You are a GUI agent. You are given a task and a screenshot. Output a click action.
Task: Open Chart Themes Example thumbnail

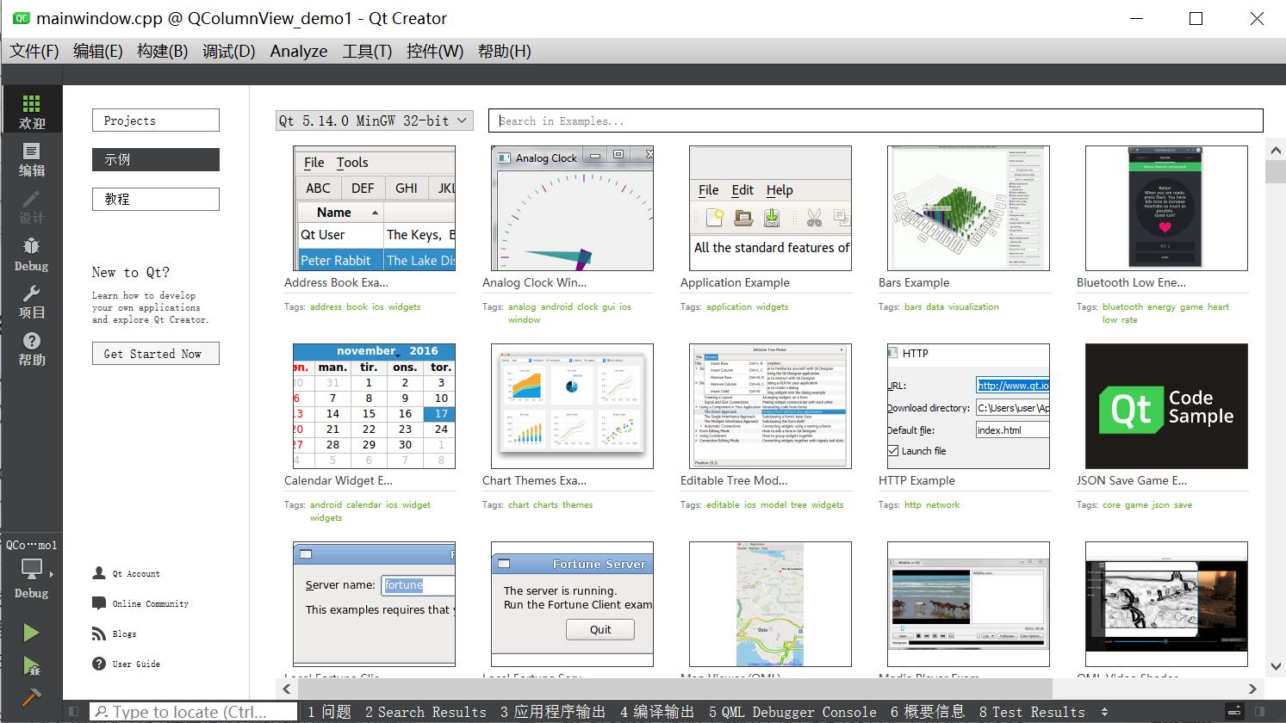[x=572, y=406]
